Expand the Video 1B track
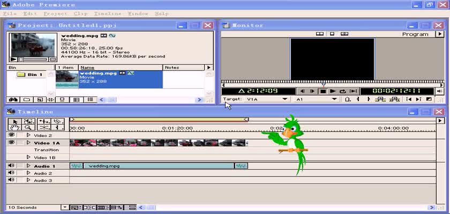Viewport: 450px width, 214px height. point(28,157)
